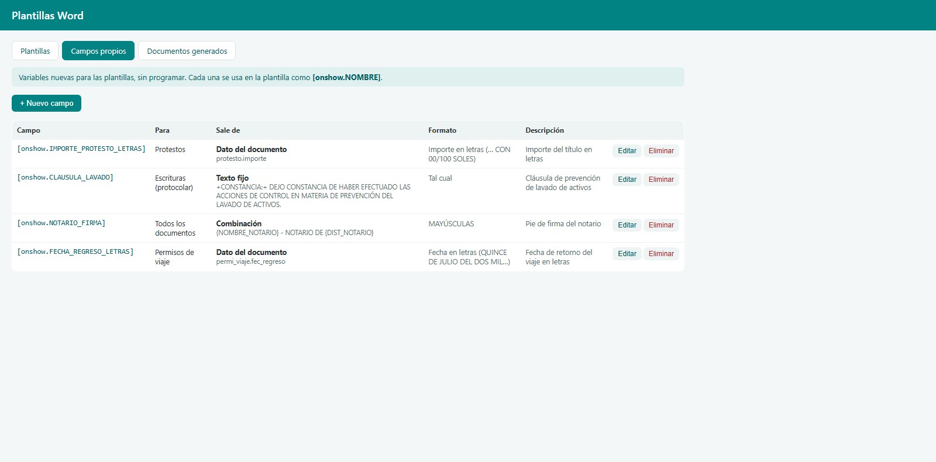This screenshot has height=462, width=936.
Task: Click the [onshow.NOTARIO_FIRMA] field code
Action: pyautogui.click(x=61, y=223)
